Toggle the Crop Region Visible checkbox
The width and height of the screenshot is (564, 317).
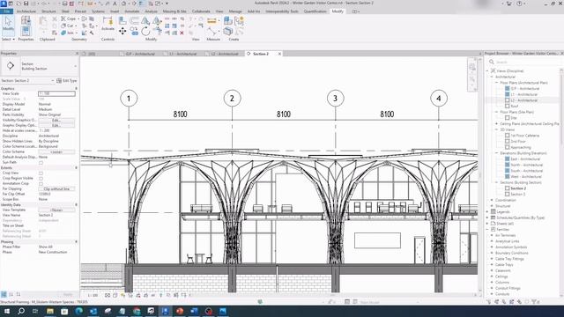[41, 178]
